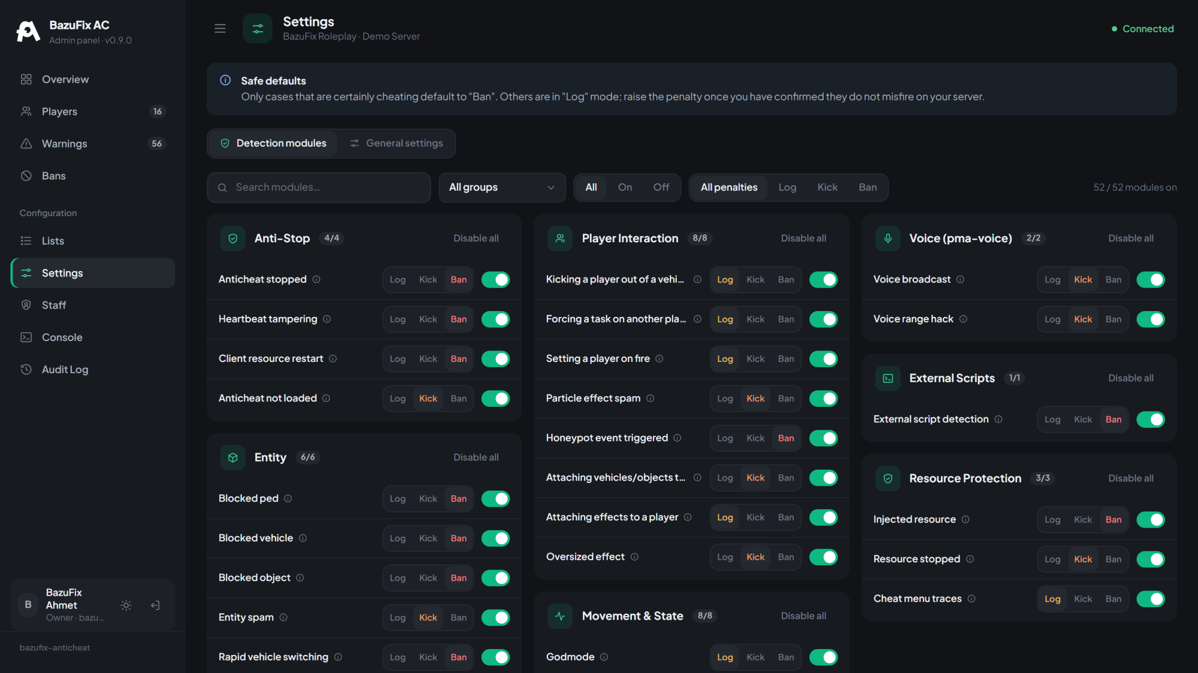Click the Search modules field
The width and height of the screenshot is (1198, 673).
click(x=319, y=187)
